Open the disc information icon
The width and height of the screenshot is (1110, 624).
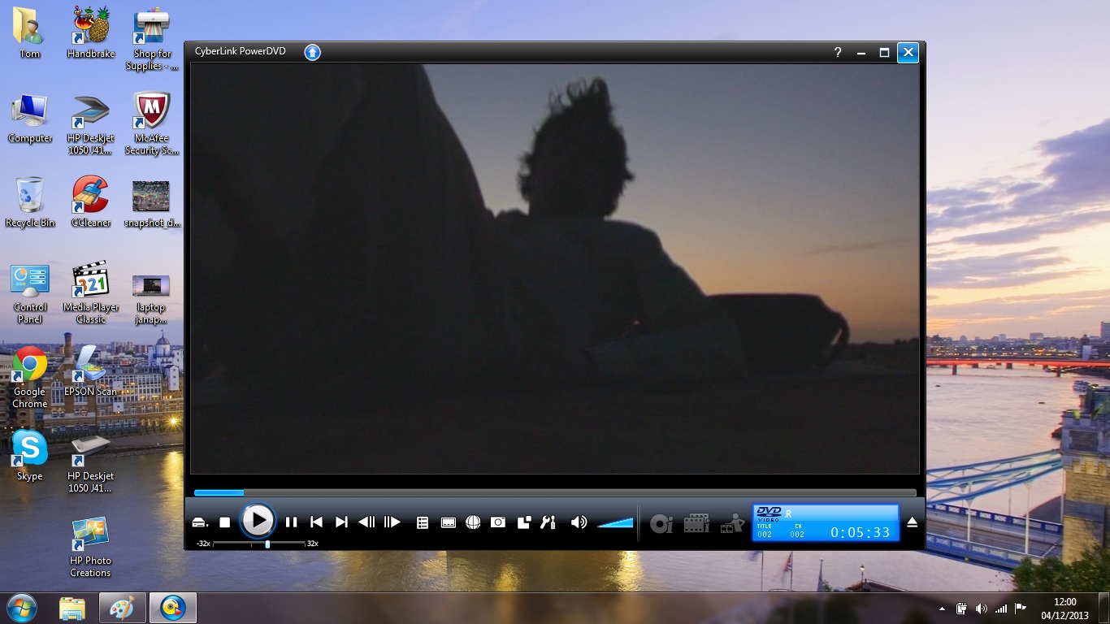click(661, 523)
